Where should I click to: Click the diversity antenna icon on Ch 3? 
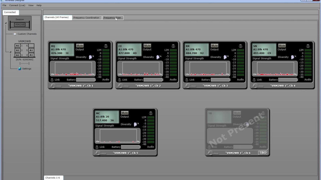click(x=225, y=57)
